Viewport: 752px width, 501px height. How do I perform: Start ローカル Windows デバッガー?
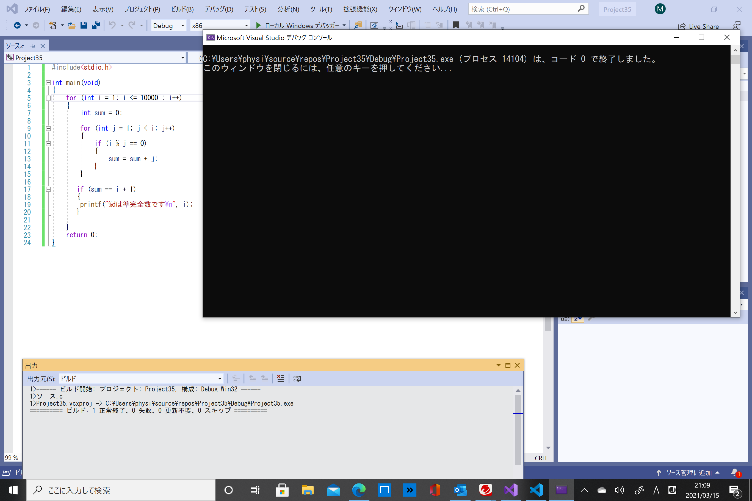click(297, 26)
